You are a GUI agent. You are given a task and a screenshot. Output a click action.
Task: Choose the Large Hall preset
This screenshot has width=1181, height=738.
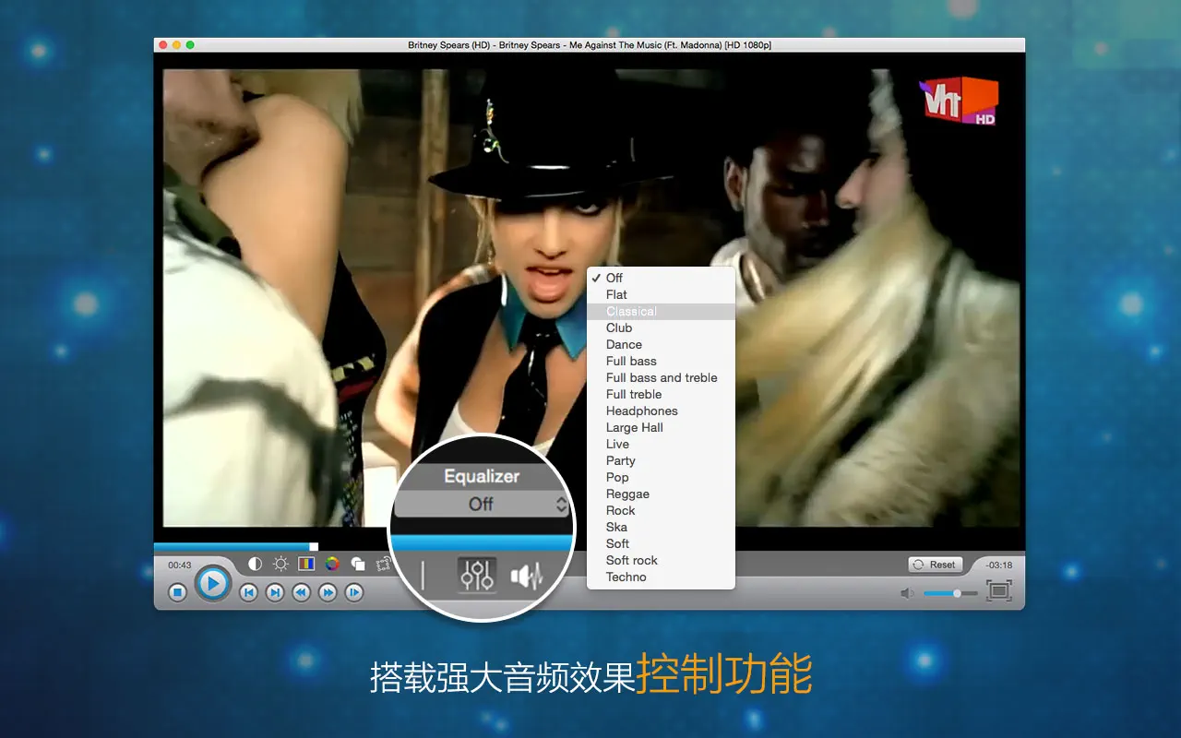point(661,427)
